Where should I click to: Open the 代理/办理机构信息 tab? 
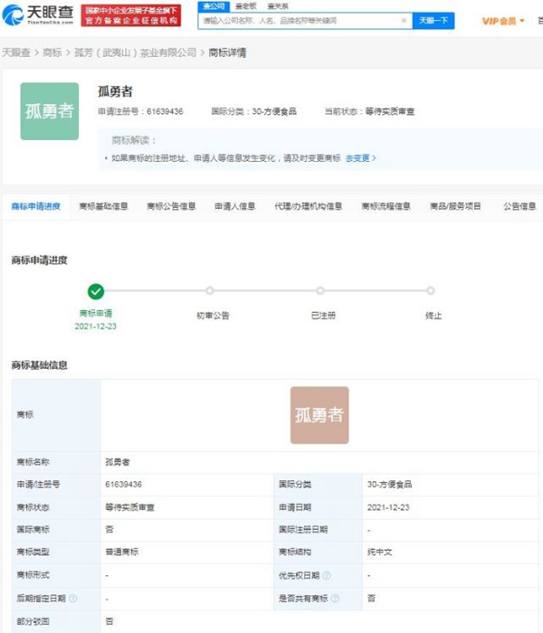point(308,206)
